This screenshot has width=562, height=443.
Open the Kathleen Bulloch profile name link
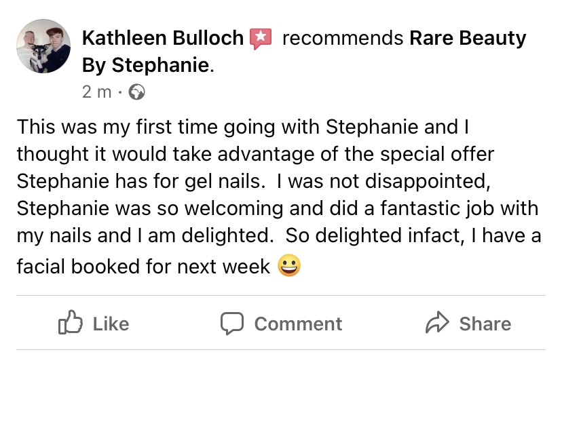(x=163, y=38)
